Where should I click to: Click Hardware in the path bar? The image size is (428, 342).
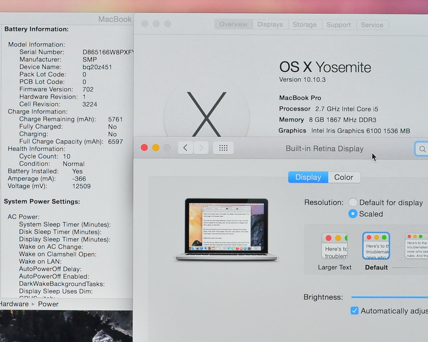pos(14,304)
